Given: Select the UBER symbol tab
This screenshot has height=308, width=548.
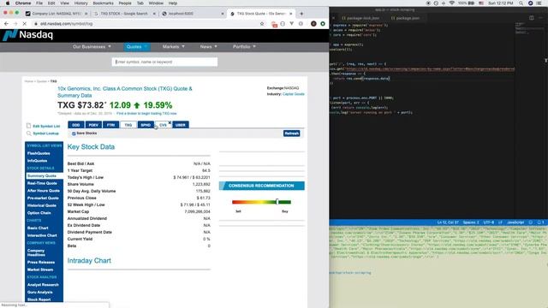Looking at the screenshot, I should (x=181, y=125).
